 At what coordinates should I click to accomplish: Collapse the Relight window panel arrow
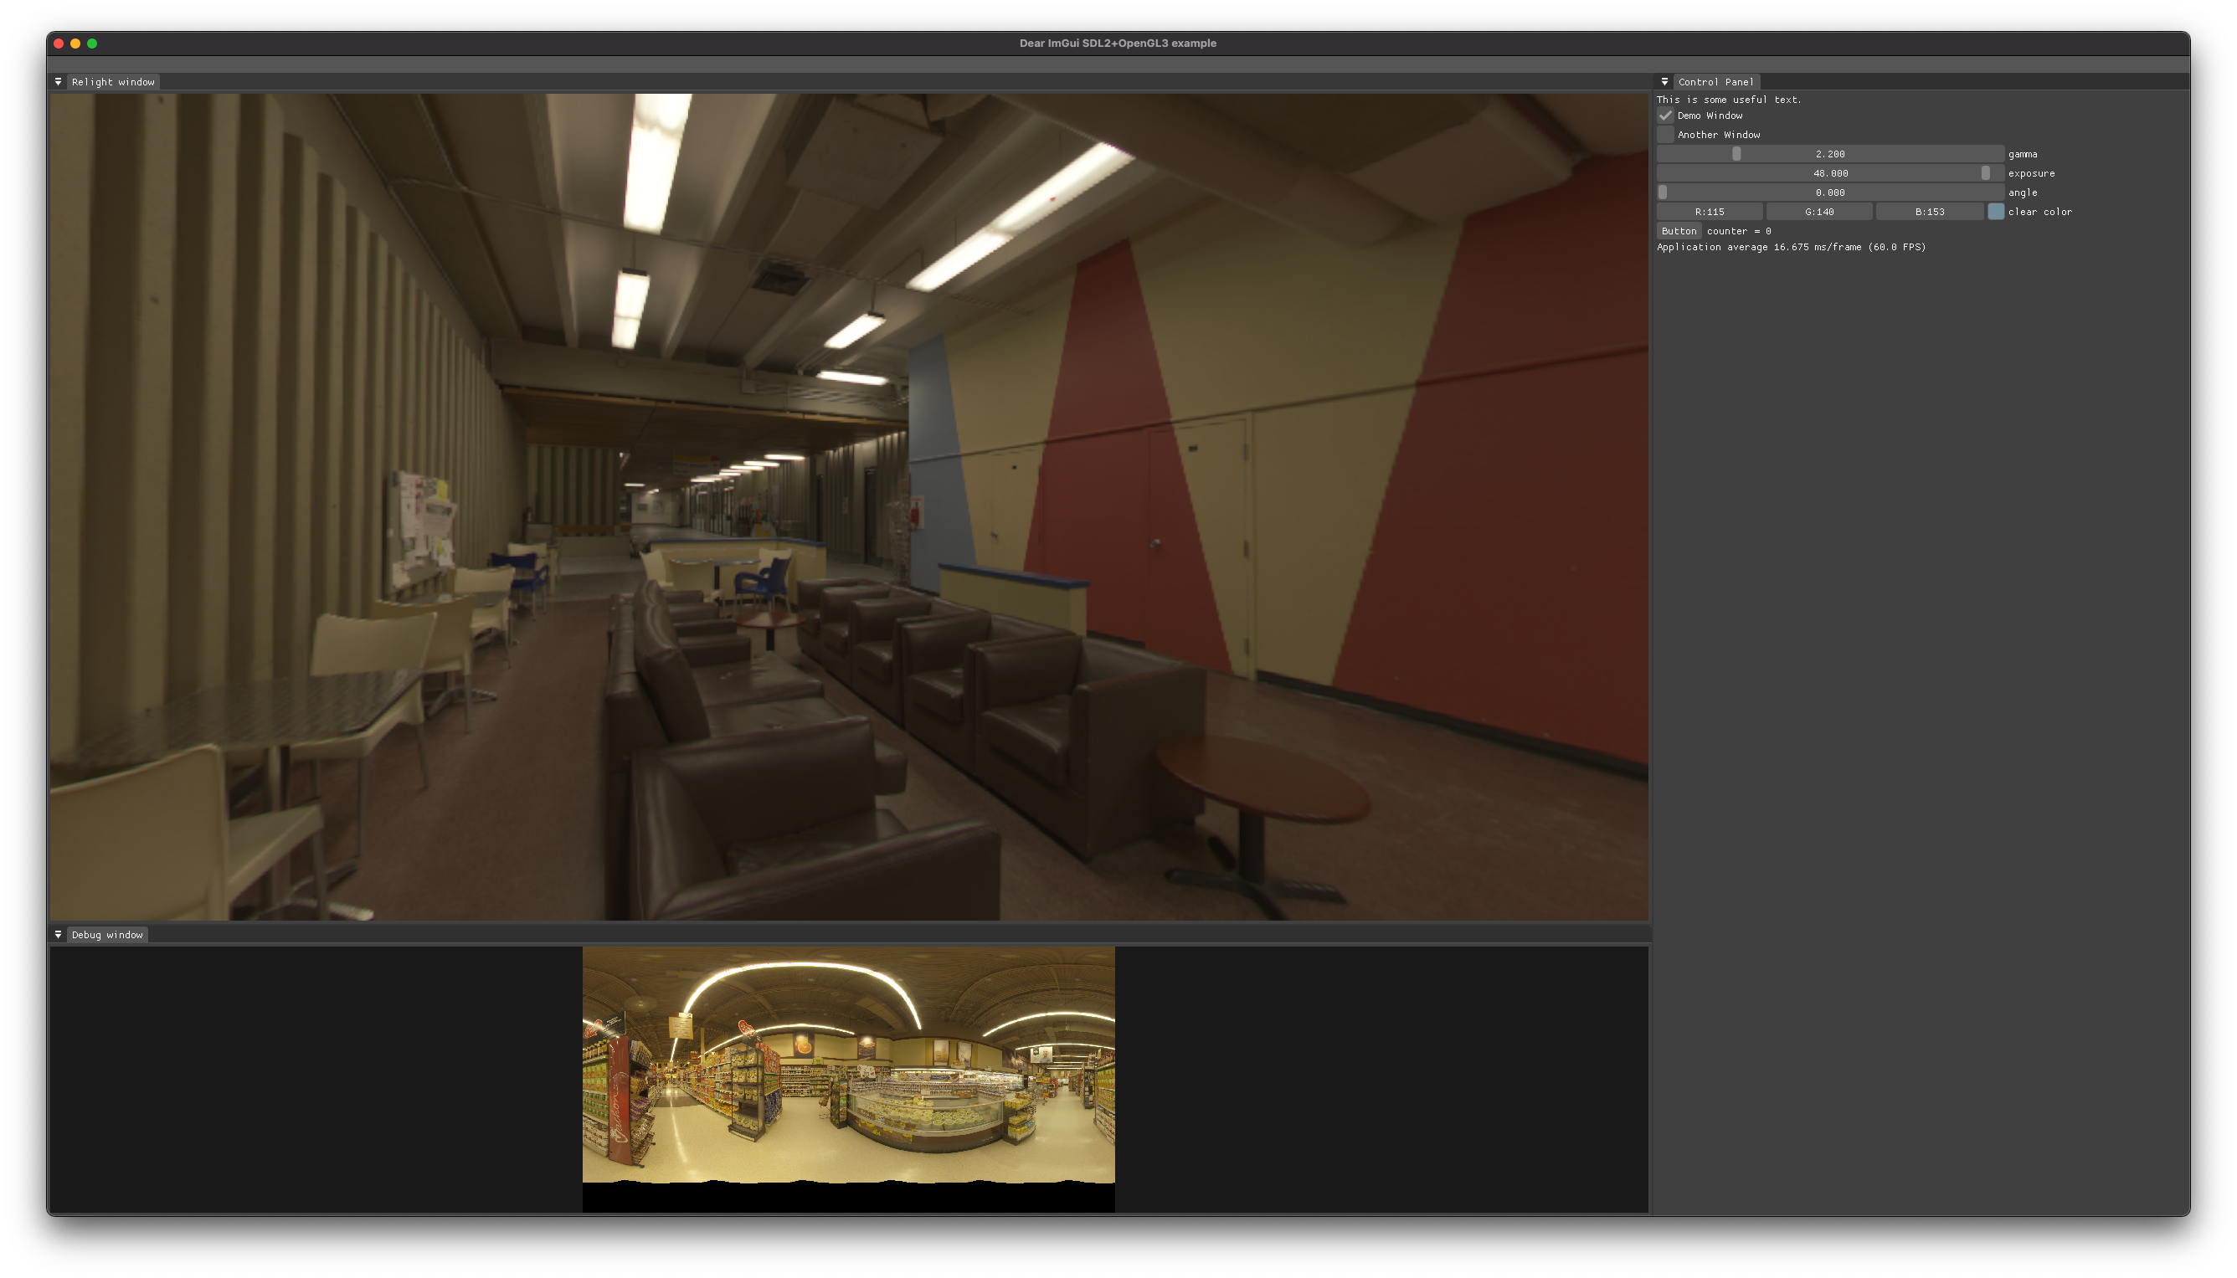tap(58, 82)
